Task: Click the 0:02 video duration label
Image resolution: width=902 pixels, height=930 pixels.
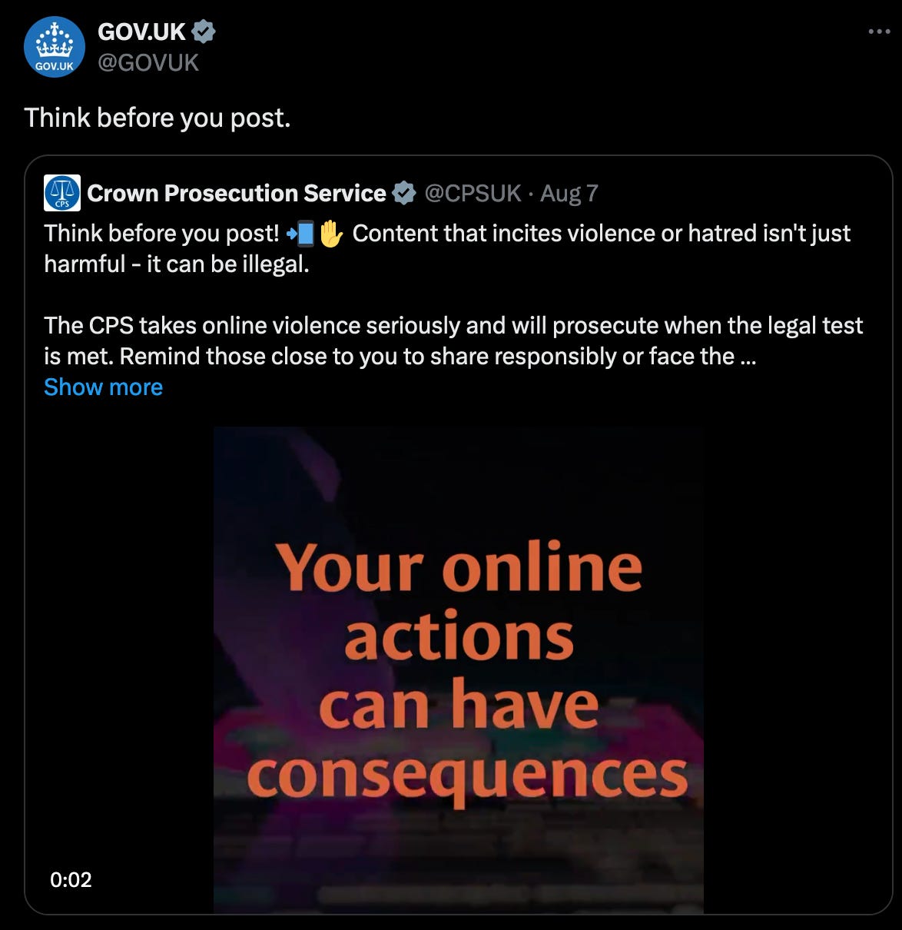Action: coord(71,880)
